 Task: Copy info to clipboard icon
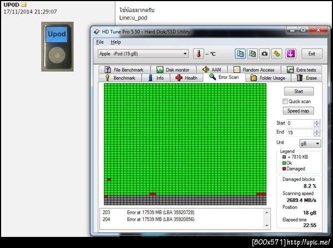click(x=240, y=54)
